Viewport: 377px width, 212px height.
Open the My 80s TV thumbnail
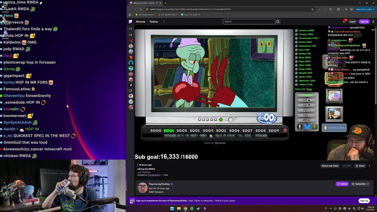(x=334, y=96)
